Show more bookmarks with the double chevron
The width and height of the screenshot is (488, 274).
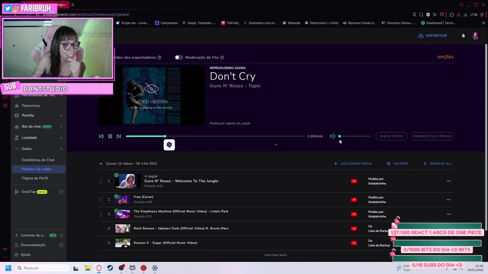(483, 23)
